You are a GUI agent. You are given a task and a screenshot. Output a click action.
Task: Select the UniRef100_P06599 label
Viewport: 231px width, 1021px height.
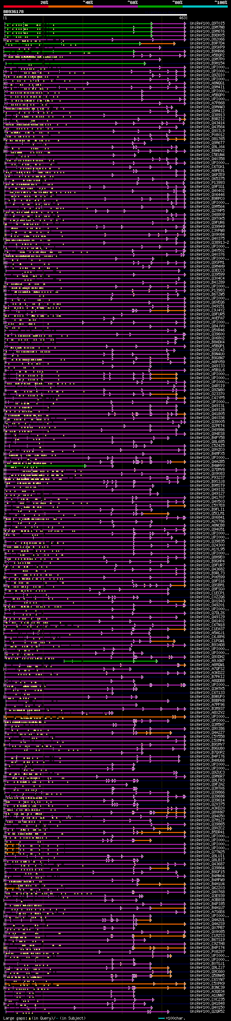[x=207, y=577]
